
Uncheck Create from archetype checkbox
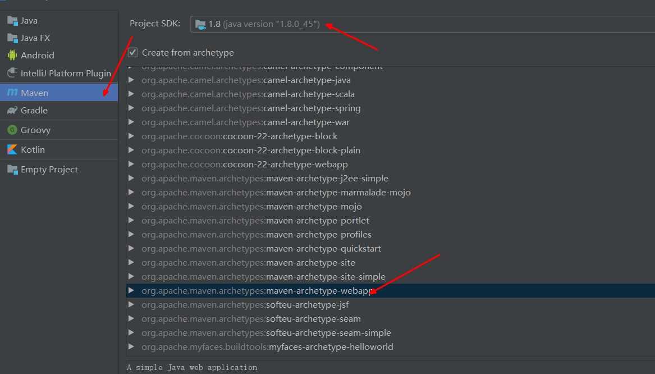point(133,53)
